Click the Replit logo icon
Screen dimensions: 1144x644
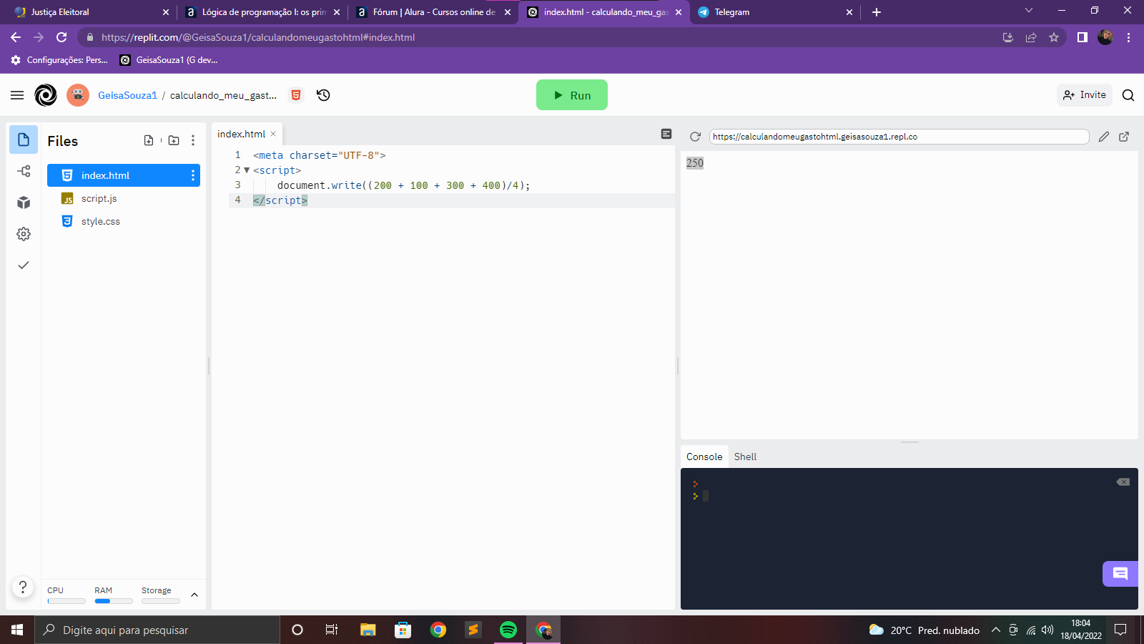pos(46,95)
